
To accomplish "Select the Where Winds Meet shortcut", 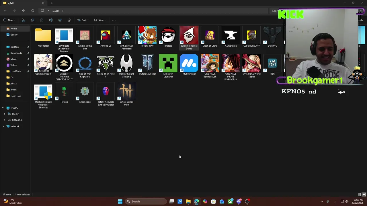I will click(126, 94).
